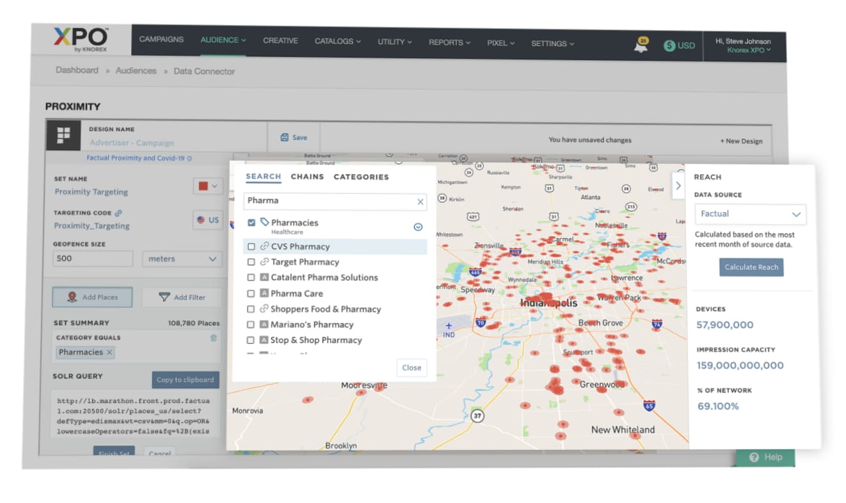Uncheck the Pharmacies category checkbox

[251, 223]
